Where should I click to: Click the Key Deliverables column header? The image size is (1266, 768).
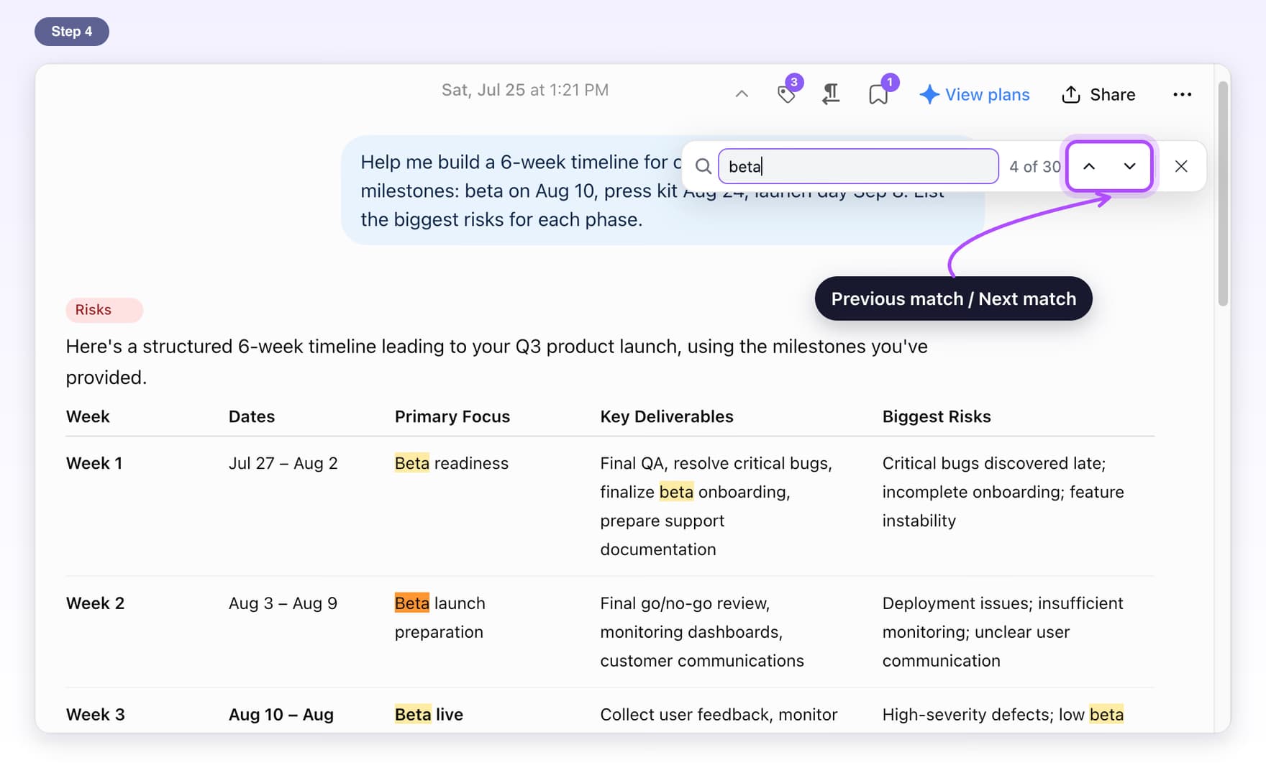667,416
